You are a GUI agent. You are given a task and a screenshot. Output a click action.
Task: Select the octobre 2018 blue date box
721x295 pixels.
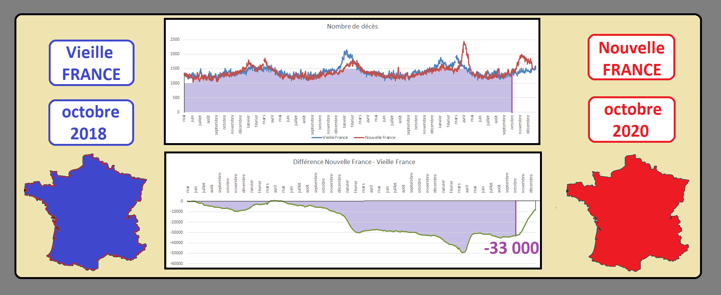(x=91, y=123)
